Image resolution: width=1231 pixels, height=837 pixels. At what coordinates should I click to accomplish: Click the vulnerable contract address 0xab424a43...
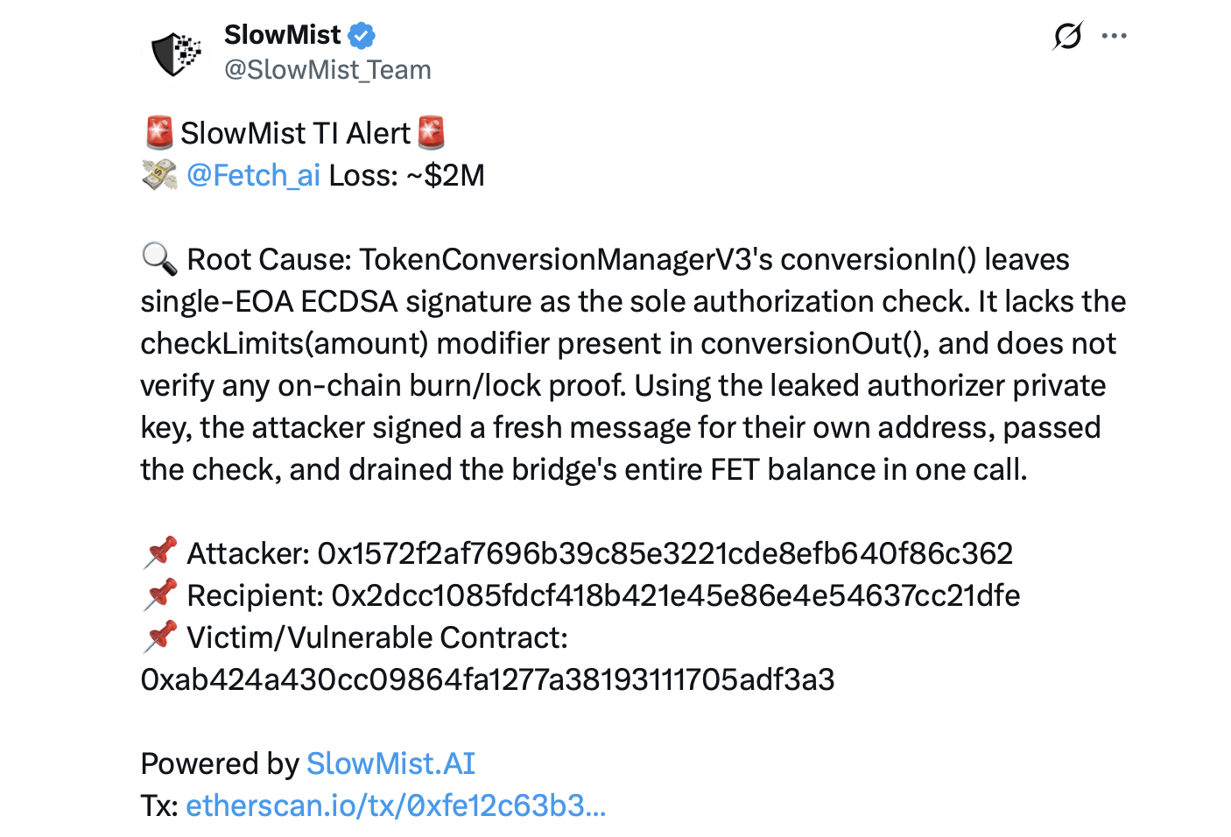point(488,679)
